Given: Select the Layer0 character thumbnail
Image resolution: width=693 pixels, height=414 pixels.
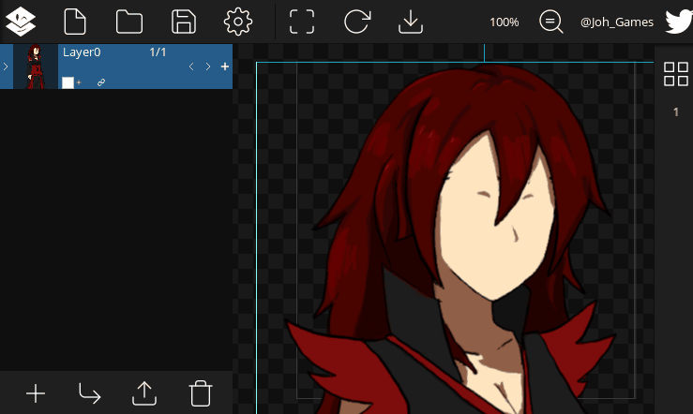Looking at the screenshot, I should tap(36, 67).
